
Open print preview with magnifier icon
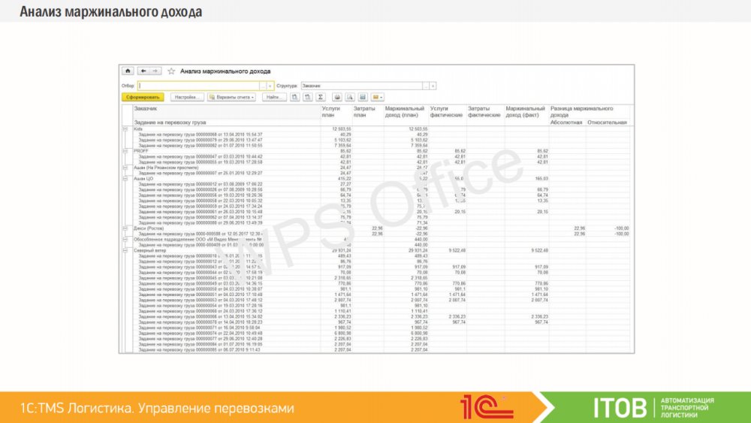point(350,97)
